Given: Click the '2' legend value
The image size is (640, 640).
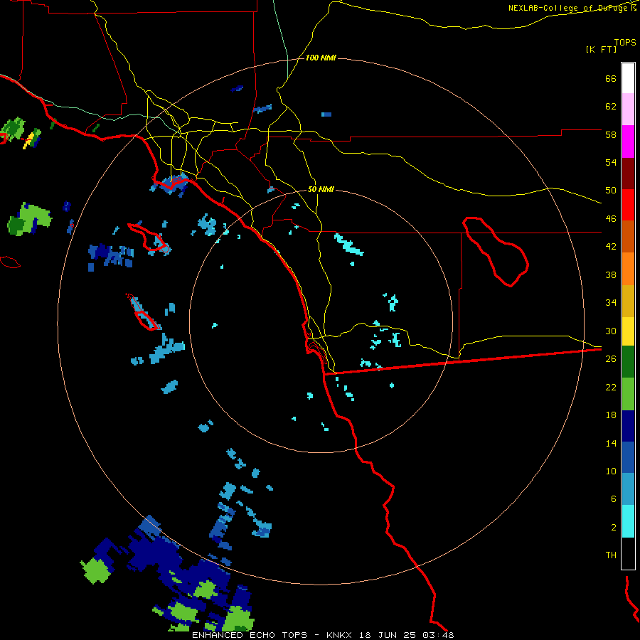Looking at the screenshot, I should (614, 528).
